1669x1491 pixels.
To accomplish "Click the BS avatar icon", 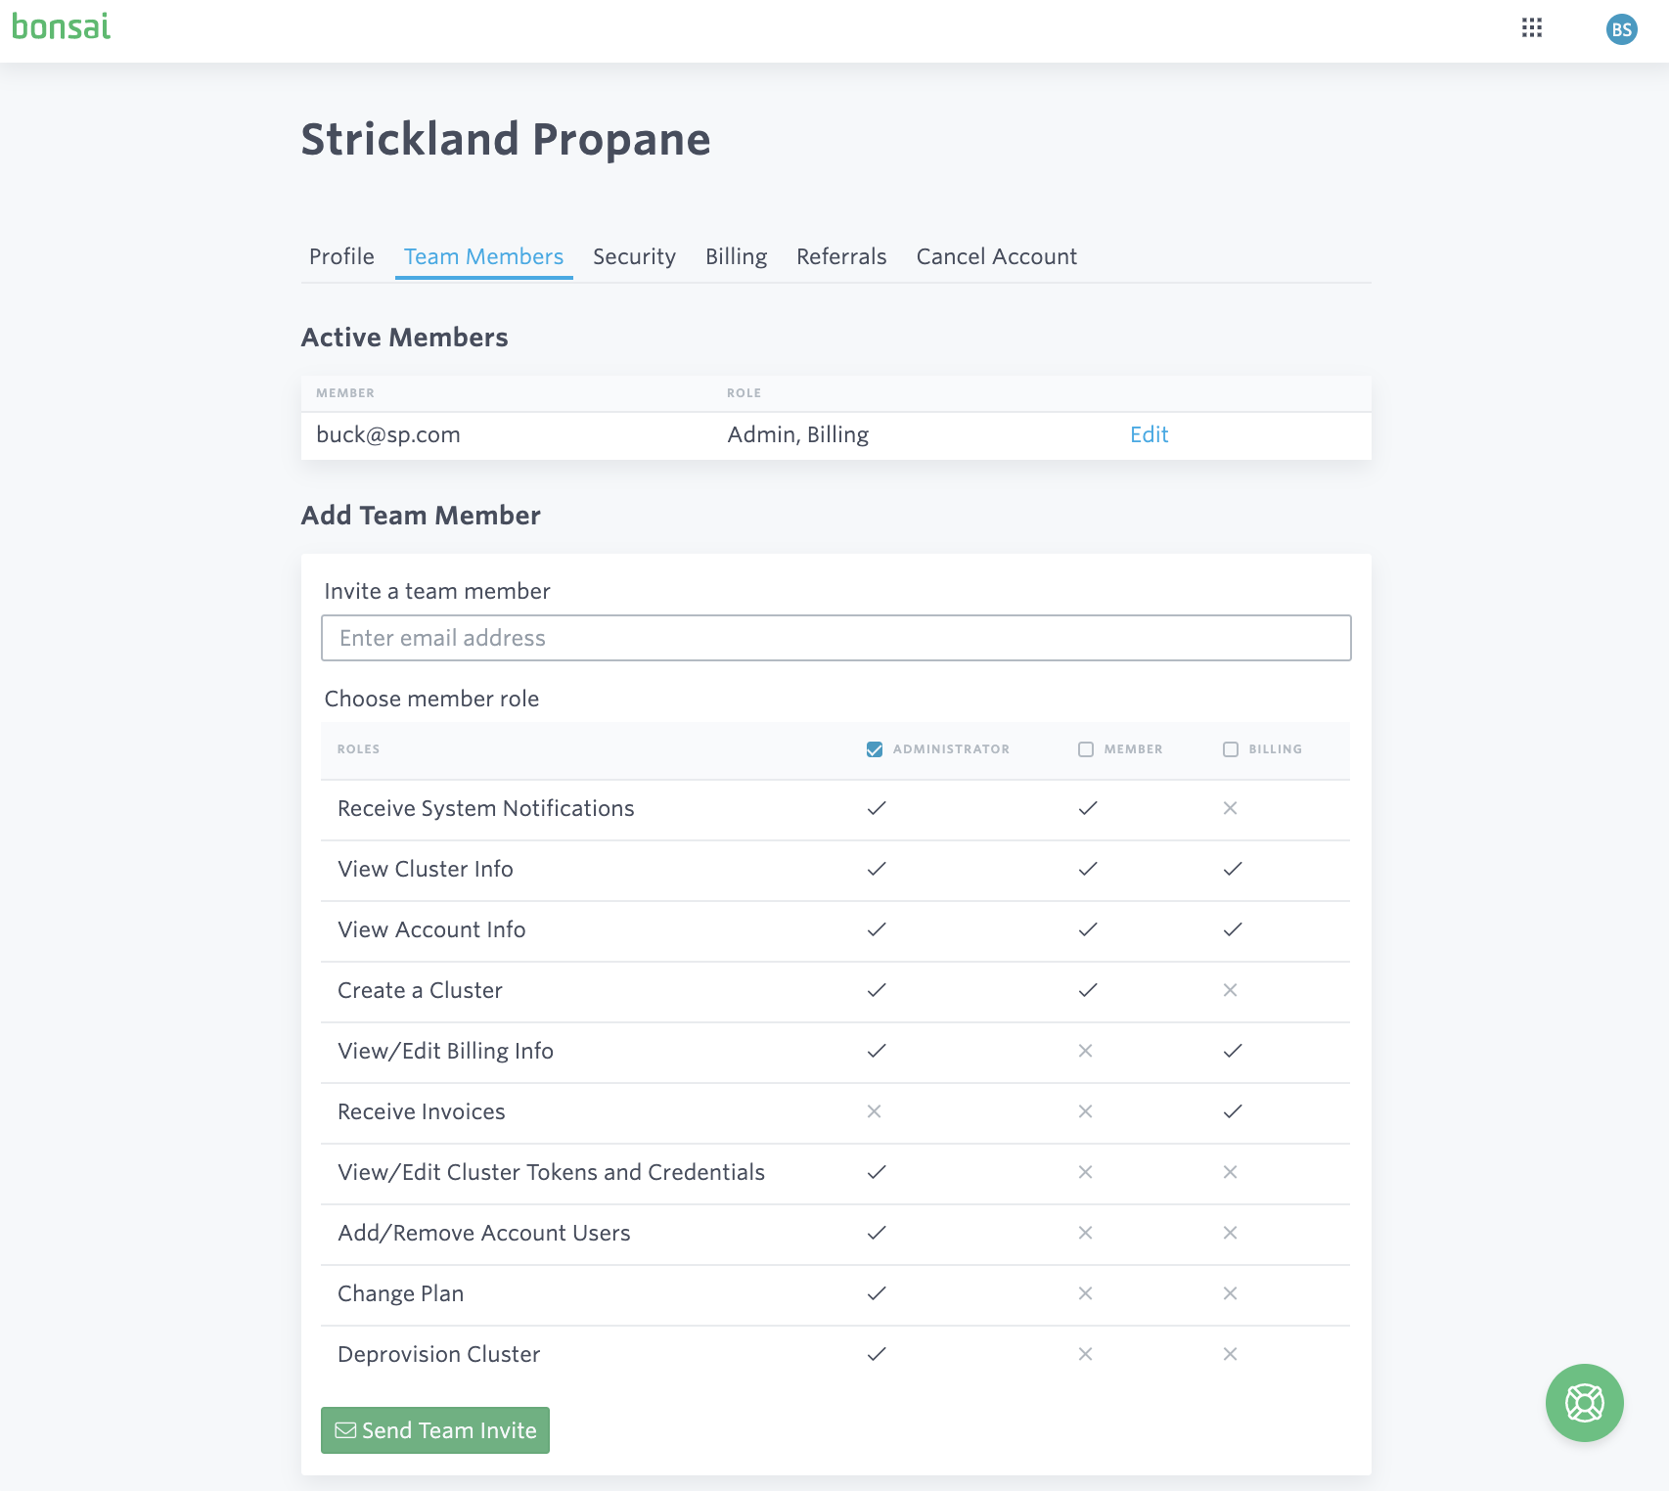I will pyautogui.click(x=1622, y=29).
